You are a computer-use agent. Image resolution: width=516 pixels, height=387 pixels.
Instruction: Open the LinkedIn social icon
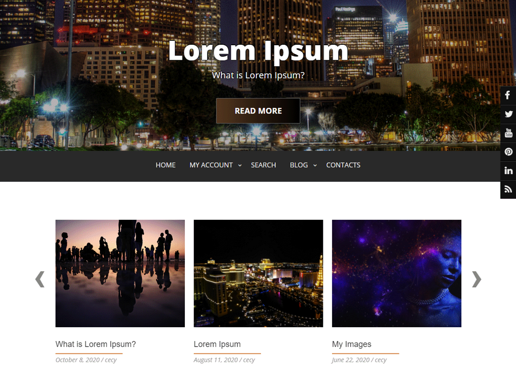(x=508, y=171)
